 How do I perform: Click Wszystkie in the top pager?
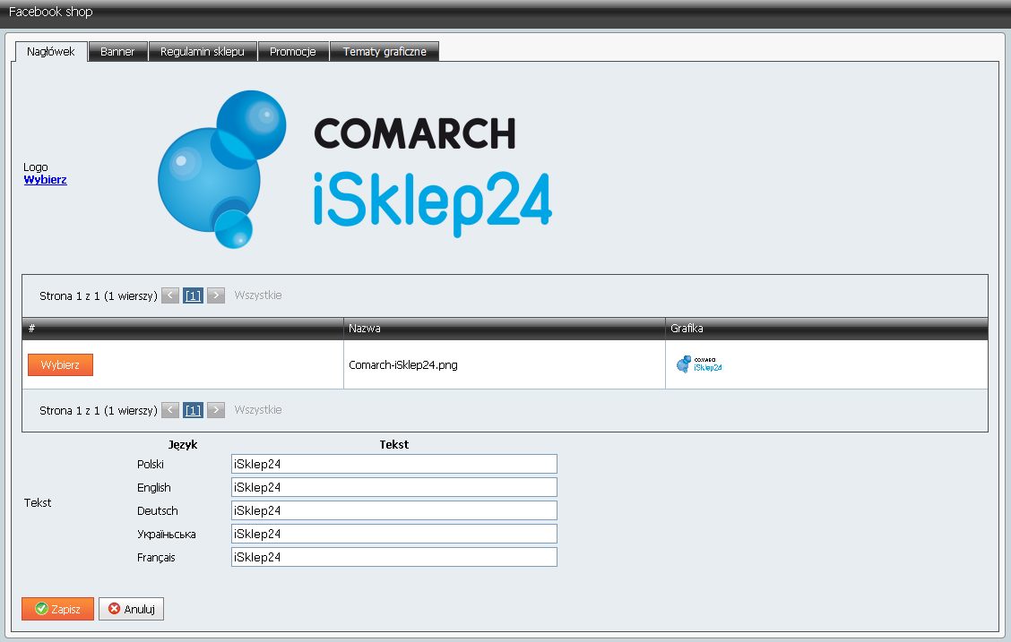[x=258, y=295]
